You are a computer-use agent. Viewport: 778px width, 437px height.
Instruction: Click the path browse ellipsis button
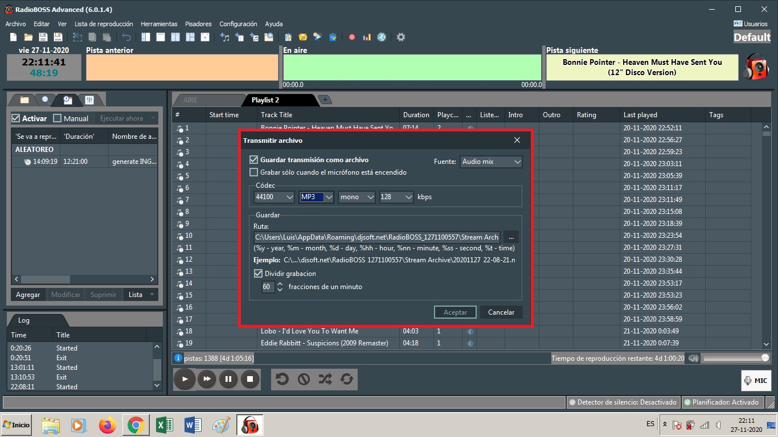[x=511, y=237]
